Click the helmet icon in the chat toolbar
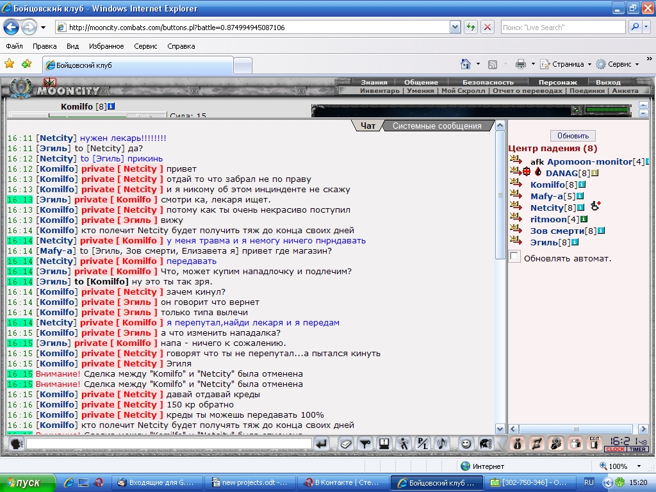The height and width of the screenshot is (492, 656). 486,443
